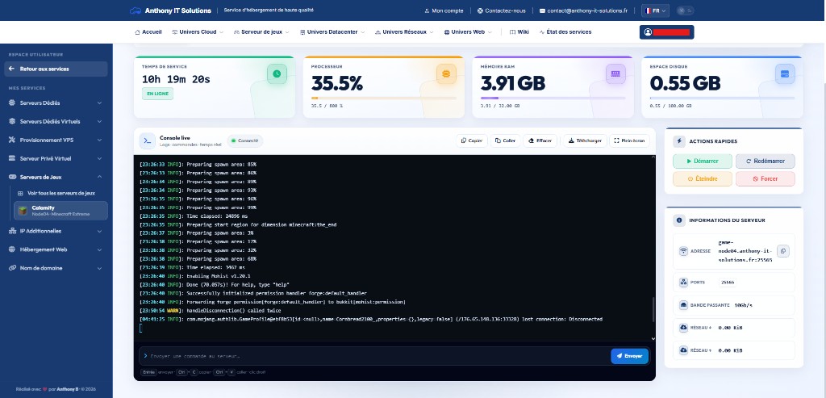Click the Éteindre button
This screenshot has width=826, height=398.
[x=703, y=178]
